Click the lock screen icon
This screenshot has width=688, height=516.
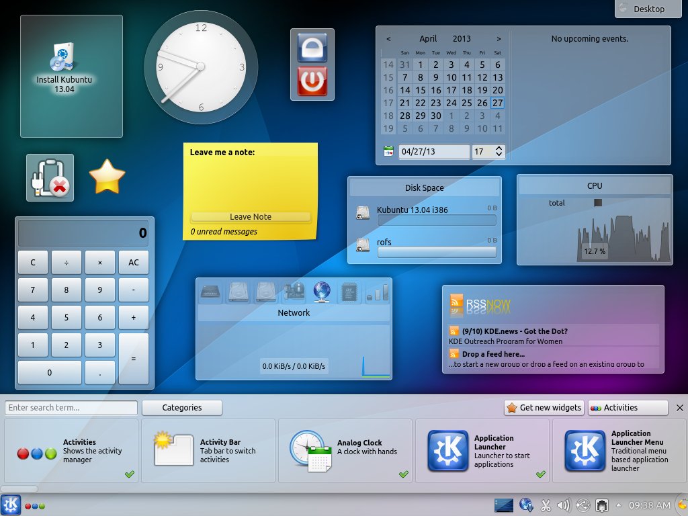pos(312,47)
